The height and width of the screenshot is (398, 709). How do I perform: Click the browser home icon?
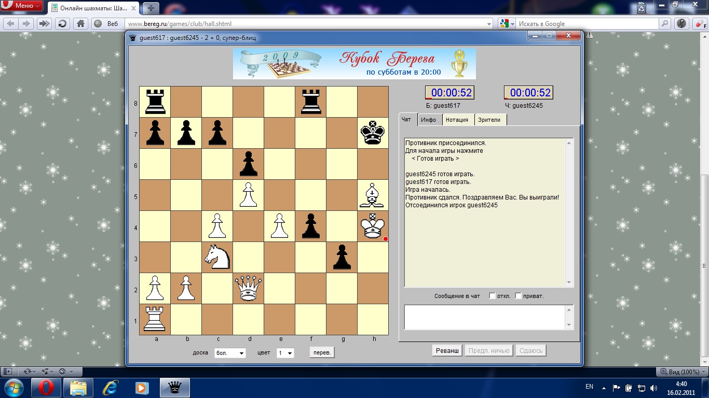(80, 24)
